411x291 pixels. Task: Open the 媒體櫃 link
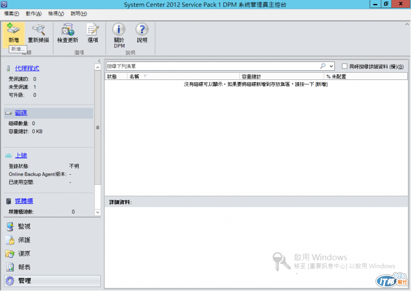[24, 201]
